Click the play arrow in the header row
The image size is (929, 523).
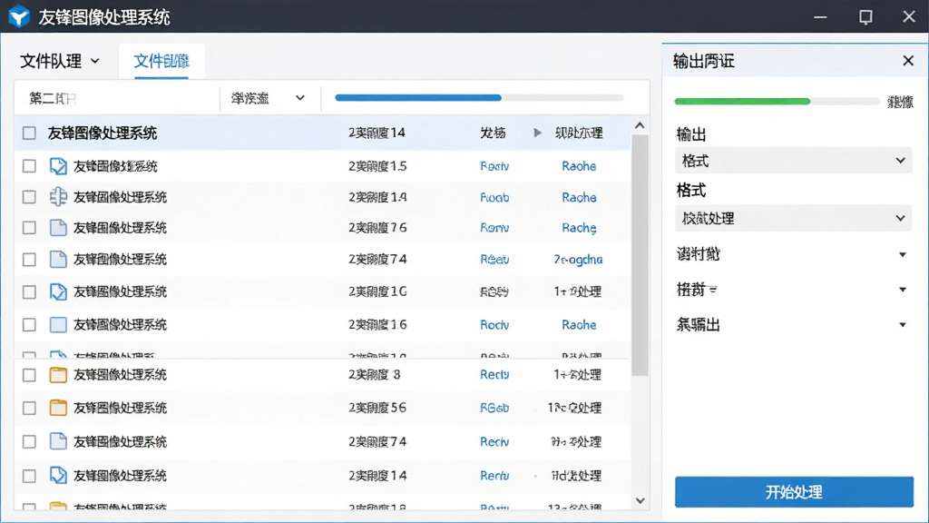537,133
